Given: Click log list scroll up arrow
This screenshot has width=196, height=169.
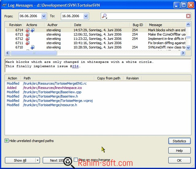Looking at the screenshot, I should (x=188, y=25).
